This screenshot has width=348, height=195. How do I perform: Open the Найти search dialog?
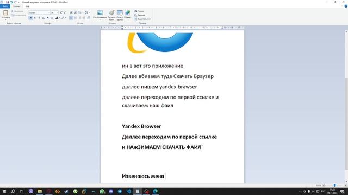(x=139, y=11)
